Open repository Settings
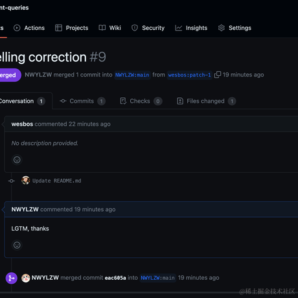Image resolution: width=298 pixels, height=298 pixels. point(235,28)
